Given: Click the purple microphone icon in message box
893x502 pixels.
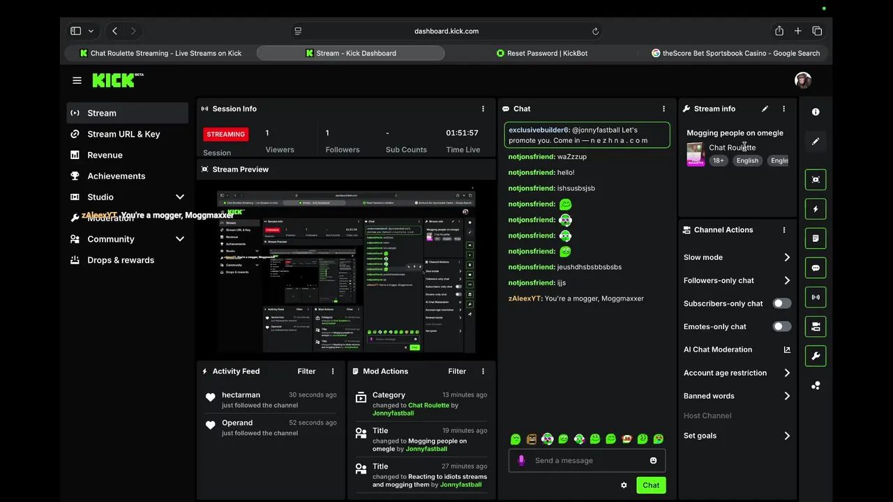Looking at the screenshot, I should click(x=521, y=460).
